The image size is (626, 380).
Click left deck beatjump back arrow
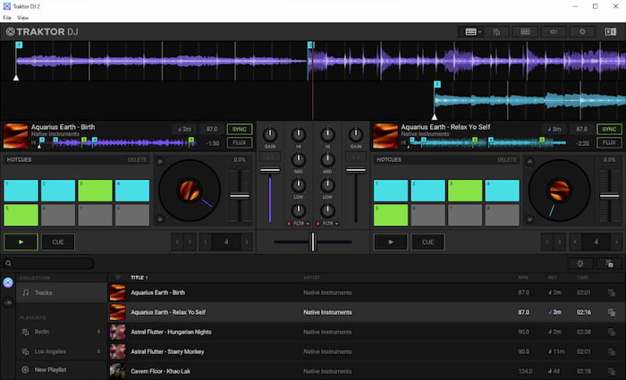[177, 242]
